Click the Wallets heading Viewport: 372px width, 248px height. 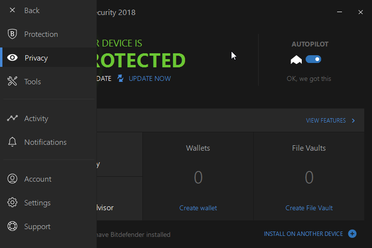(x=198, y=148)
